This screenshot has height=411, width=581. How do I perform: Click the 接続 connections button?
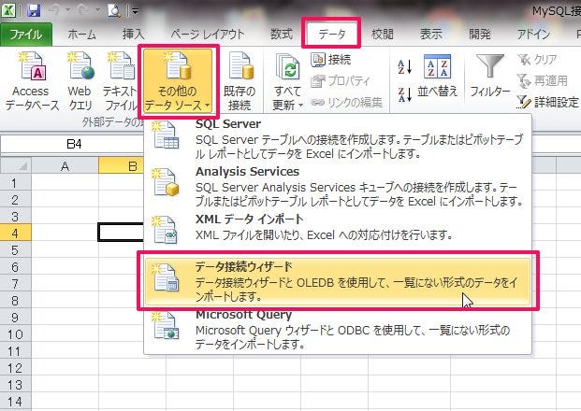(331, 59)
